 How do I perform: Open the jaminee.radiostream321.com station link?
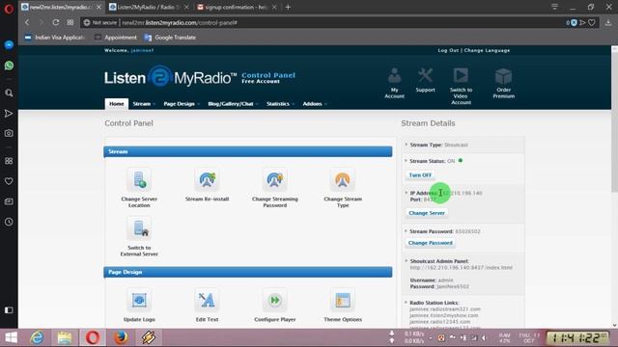pos(445,309)
